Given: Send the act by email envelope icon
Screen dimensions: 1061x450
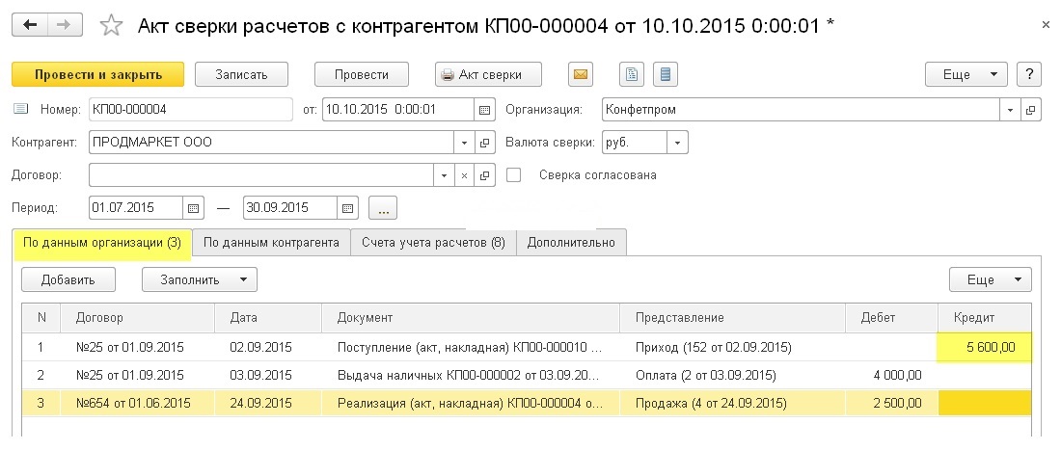Looking at the screenshot, I should click(580, 74).
